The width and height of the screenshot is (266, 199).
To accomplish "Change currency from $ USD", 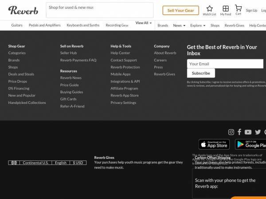I will pyautogui.click(x=78, y=163).
